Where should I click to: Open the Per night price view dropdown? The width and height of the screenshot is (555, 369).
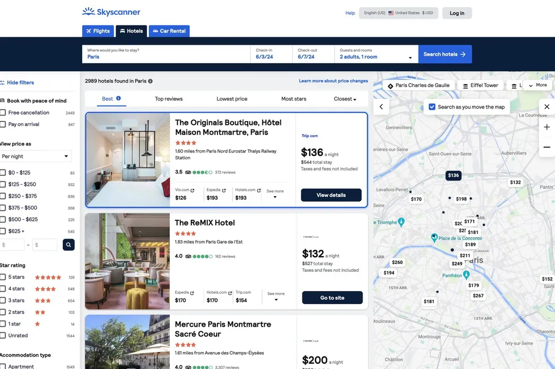[x=35, y=157]
